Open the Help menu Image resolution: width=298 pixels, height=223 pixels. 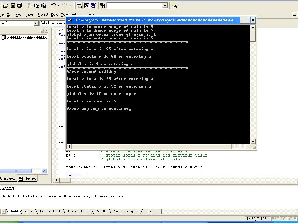(x=90, y=14)
